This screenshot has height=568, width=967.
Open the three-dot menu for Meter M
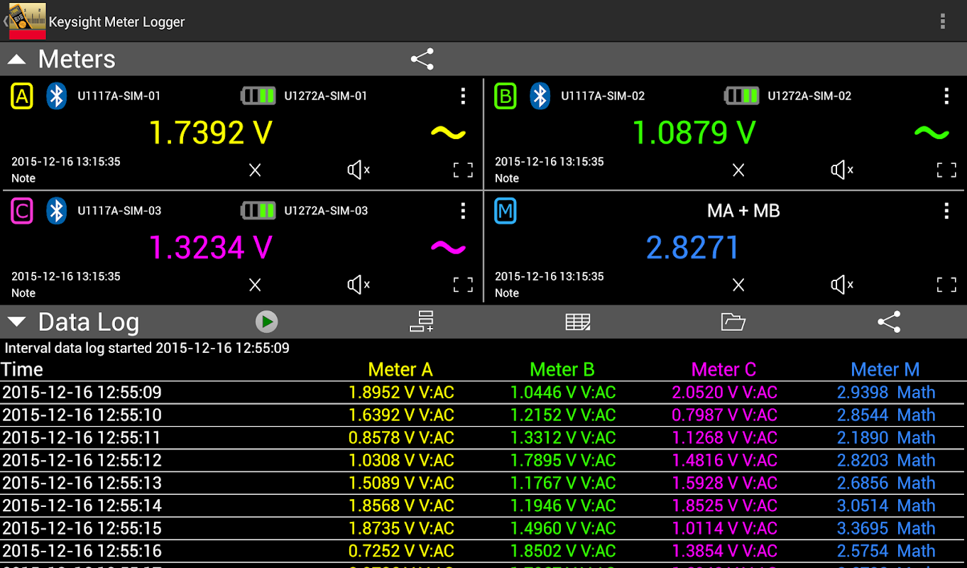(946, 211)
